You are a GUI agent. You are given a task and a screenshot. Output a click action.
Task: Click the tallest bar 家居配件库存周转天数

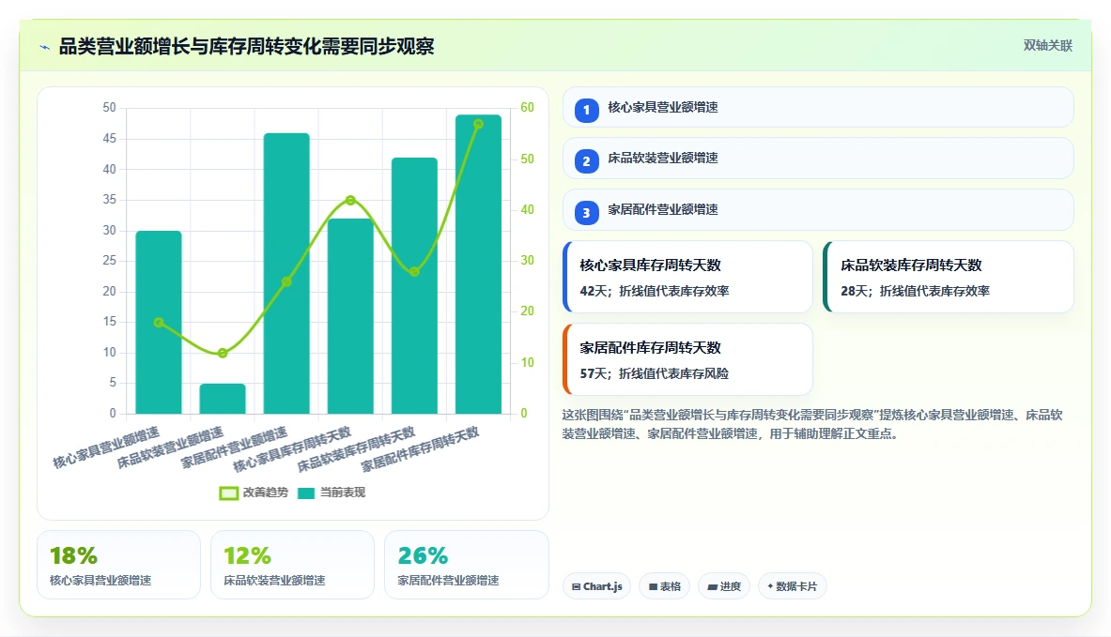[x=478, y=264]
